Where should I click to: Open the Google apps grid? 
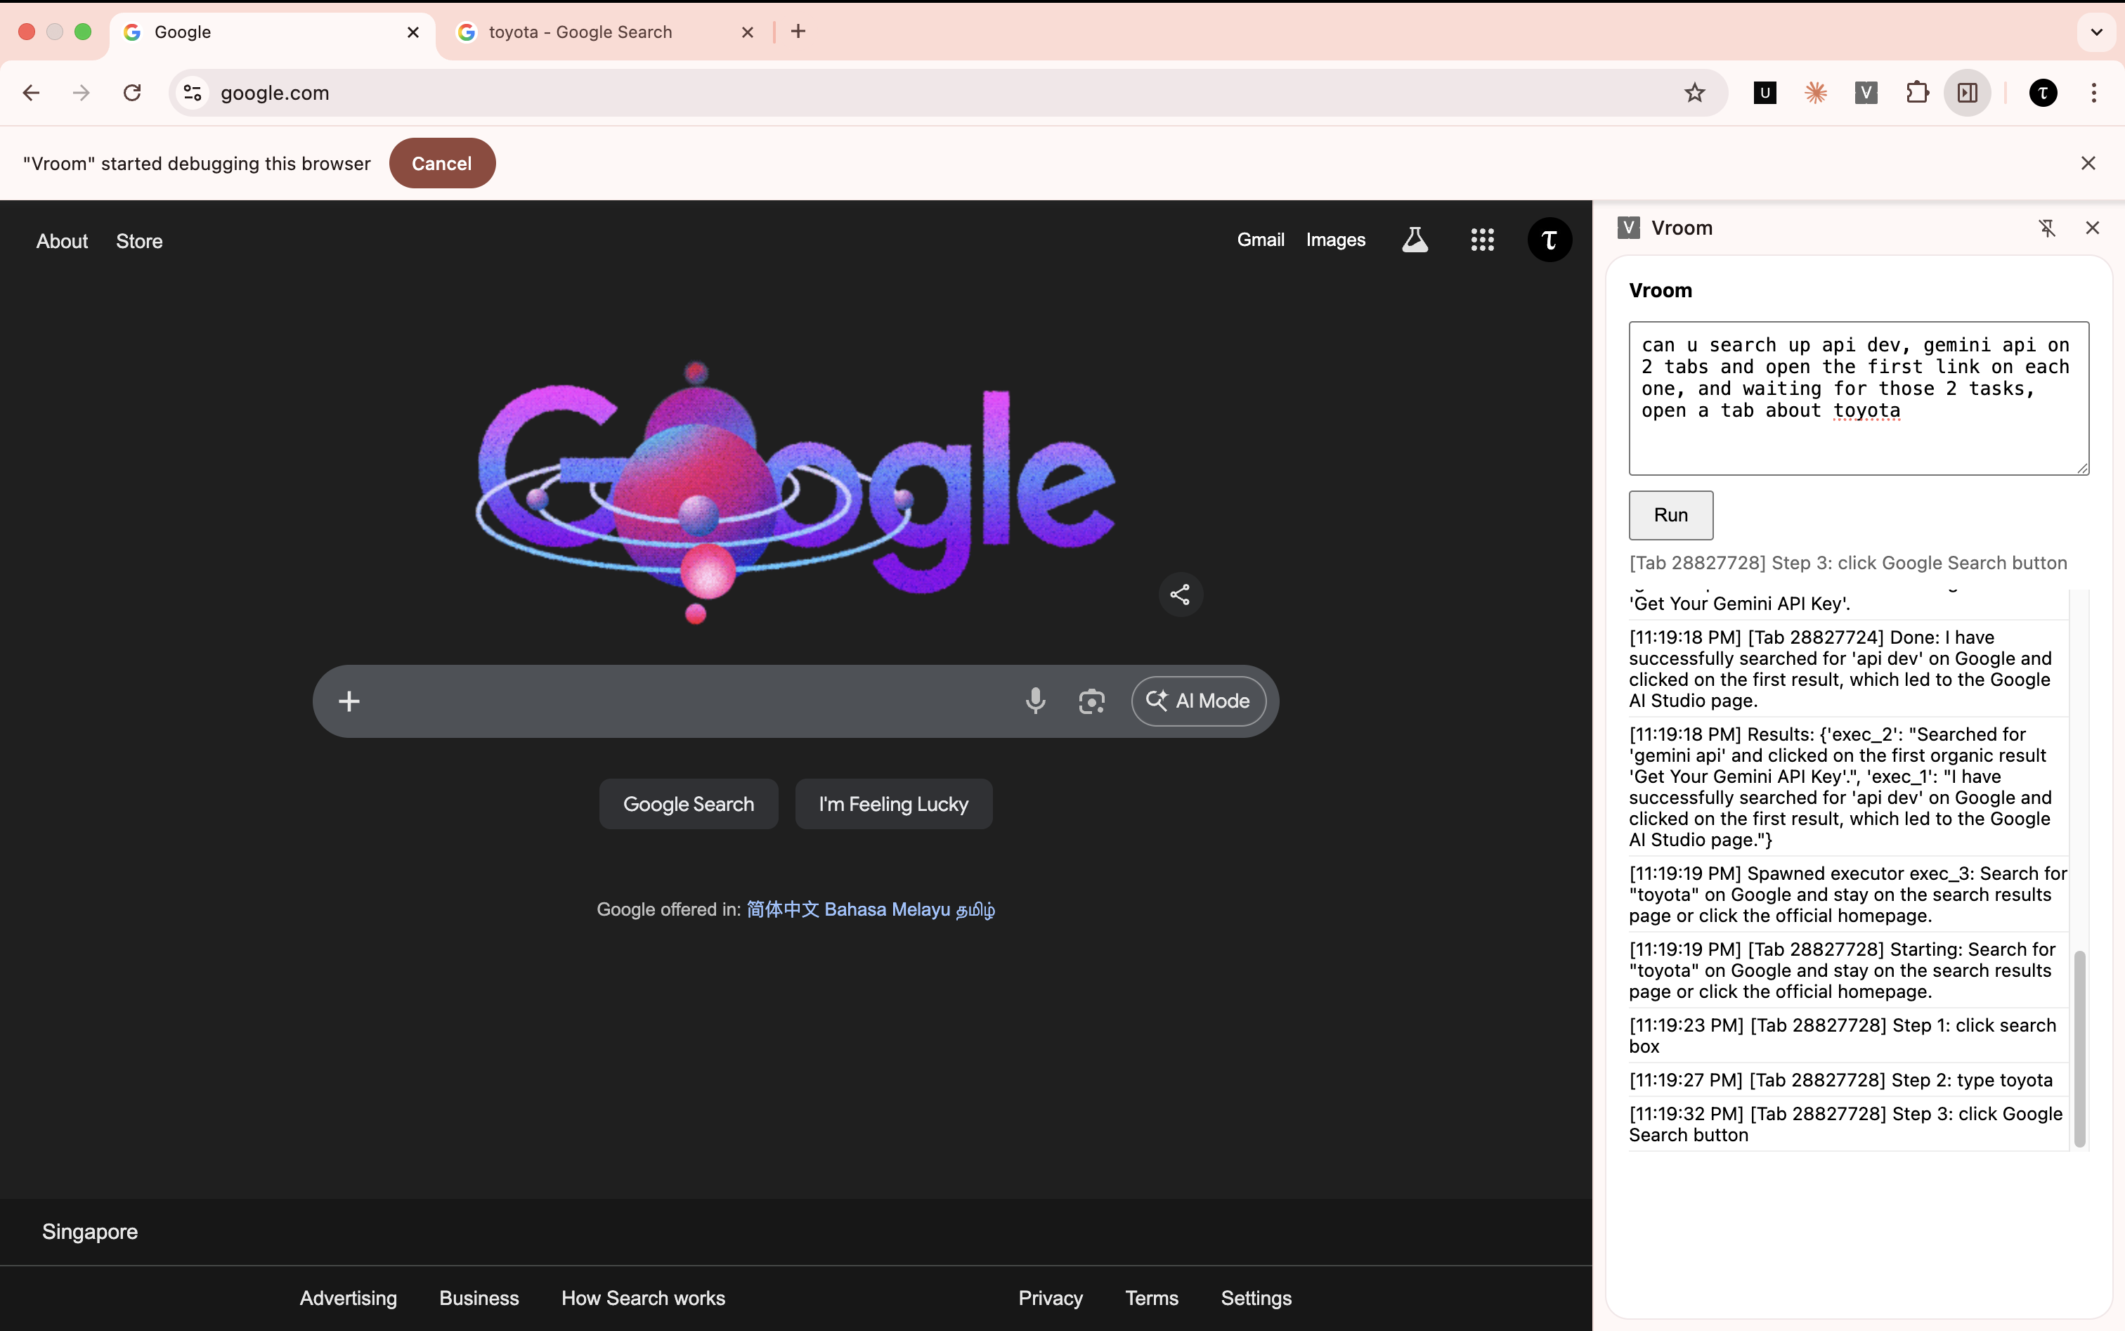tap(1483, 240)
